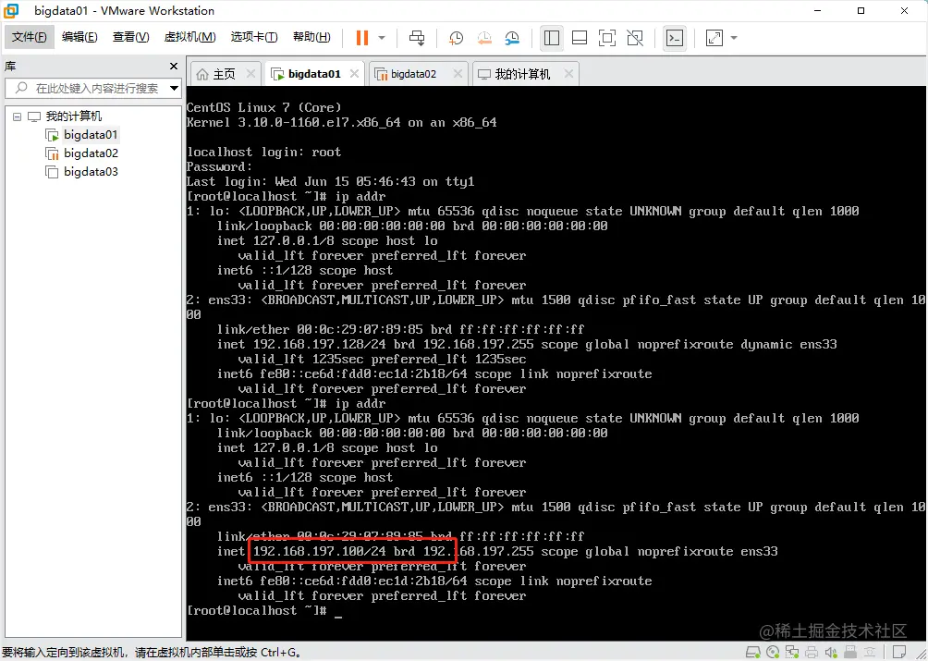Viewport: 928px width, 661px height.
Task: Select bigdata02 in the library tree
Action: coord(91,153)
